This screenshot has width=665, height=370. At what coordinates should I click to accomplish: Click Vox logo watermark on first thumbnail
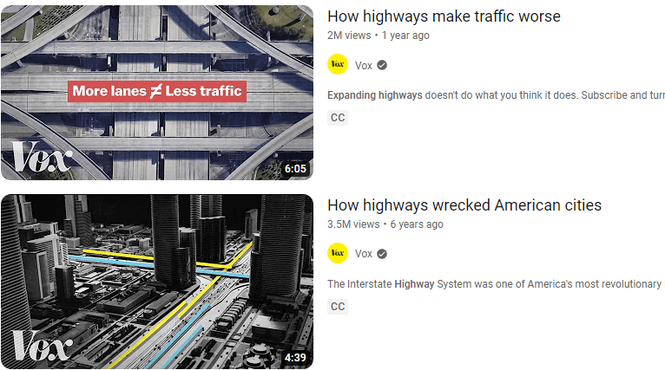pyautogui.click(x=41, y=157)
